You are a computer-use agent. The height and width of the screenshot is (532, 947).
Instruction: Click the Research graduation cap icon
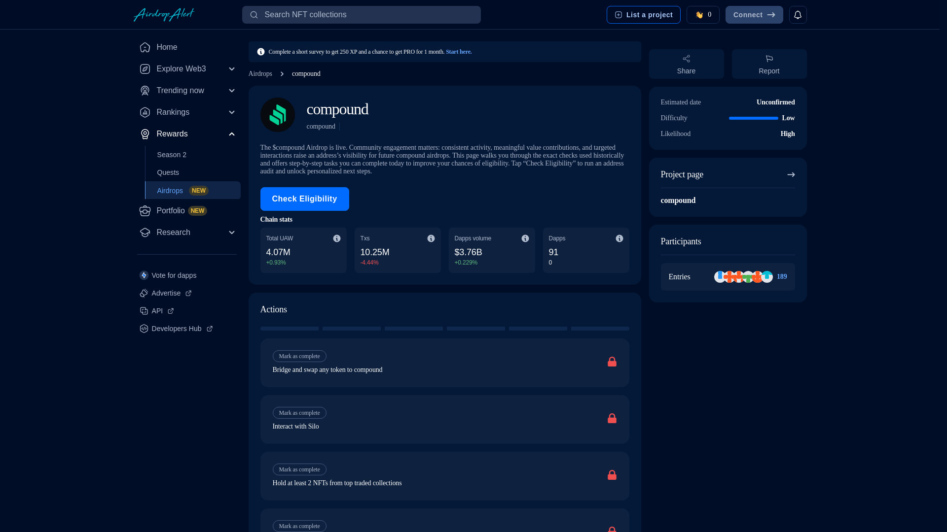click(x=145, y=233)
